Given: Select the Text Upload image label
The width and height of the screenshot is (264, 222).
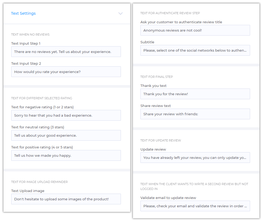Looking at the screenshot, I should point(28,191).
